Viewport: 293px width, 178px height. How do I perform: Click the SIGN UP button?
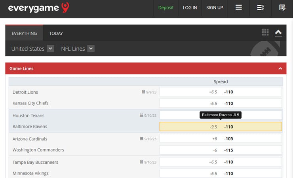(215, 8)
